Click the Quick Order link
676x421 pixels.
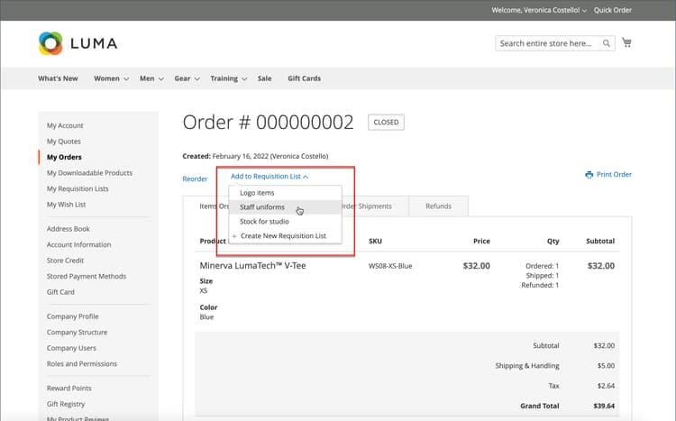(x=613, y=10)
